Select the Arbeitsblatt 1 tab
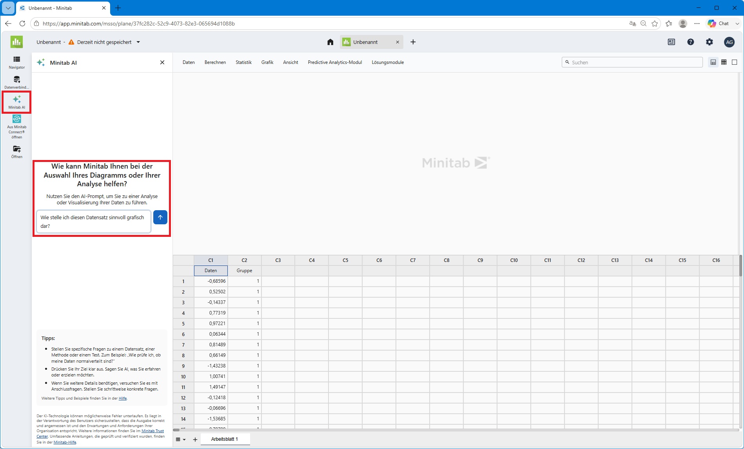This screenshot has width=744, height=449. [225, 439]
